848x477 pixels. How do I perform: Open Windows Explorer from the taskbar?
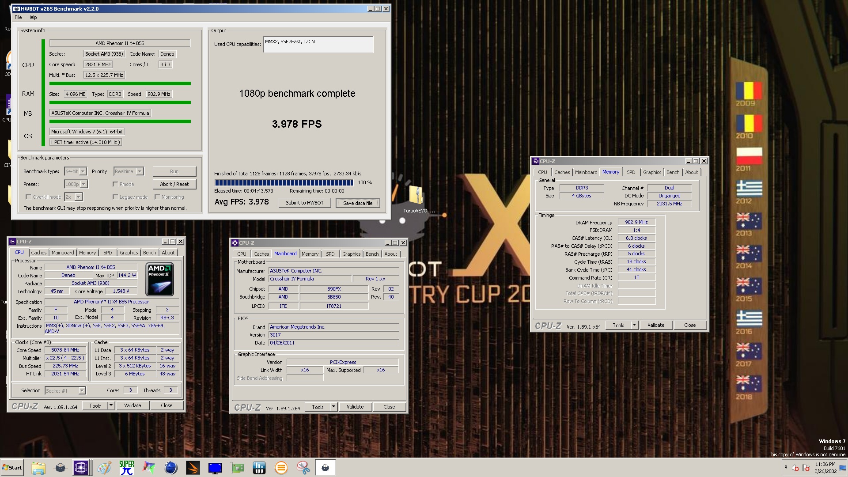tap(38, 468)
